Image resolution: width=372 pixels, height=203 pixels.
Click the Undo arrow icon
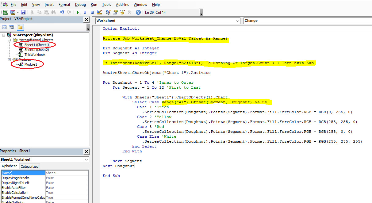point(62,12)
